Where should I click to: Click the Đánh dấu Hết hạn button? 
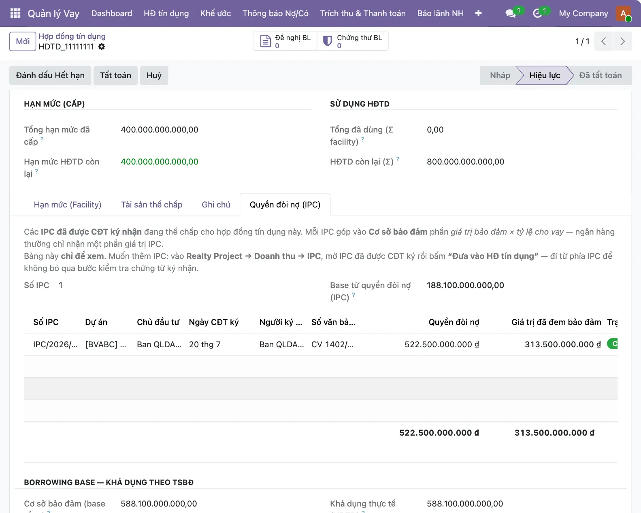pyautogui.click(x=50, y=75)
